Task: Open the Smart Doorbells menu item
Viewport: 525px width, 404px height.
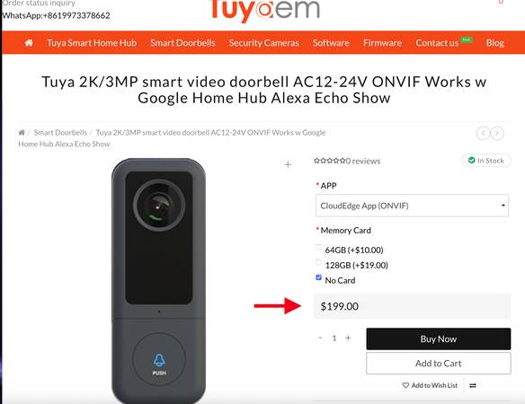Action: point(182,43)
